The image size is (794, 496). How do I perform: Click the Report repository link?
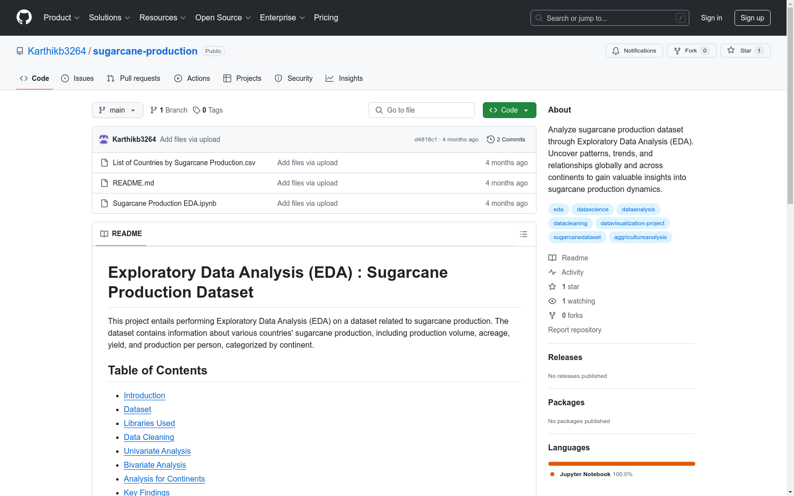pos(575,330)
